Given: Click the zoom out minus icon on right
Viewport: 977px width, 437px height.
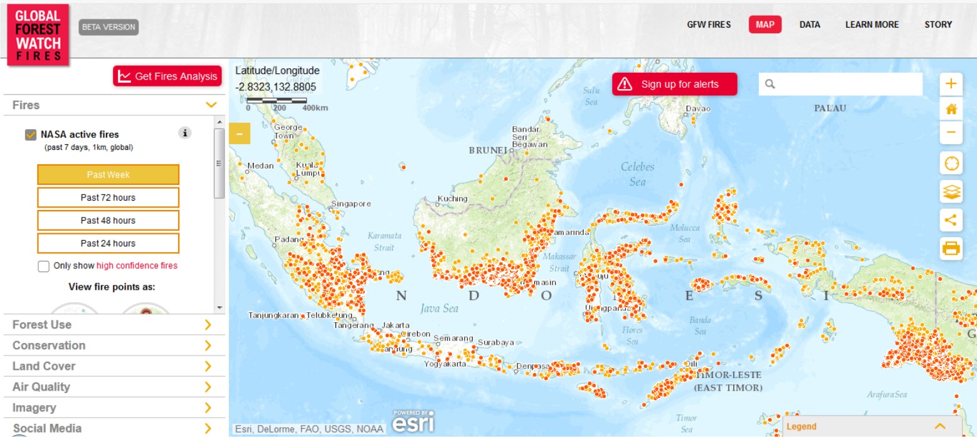Looking at the screenshot, I should click(x=951, y=132).
